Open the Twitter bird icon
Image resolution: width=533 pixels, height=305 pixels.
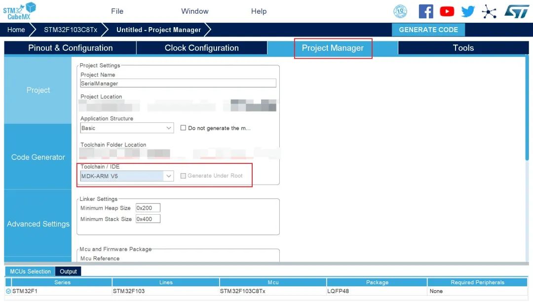pos(468,11)
